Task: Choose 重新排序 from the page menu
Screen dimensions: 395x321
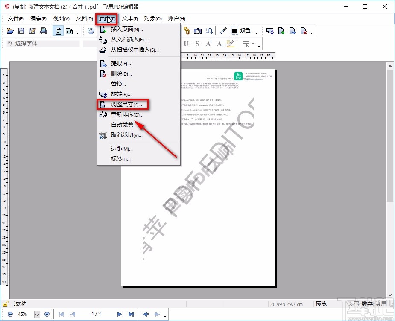Action: [138, 114]
